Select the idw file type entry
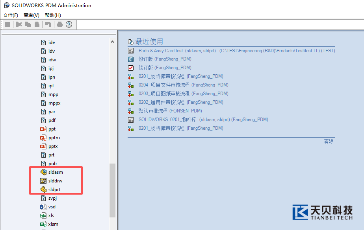Screen dimensions: 364x230 pyautogui.click(x=52, y=60)
